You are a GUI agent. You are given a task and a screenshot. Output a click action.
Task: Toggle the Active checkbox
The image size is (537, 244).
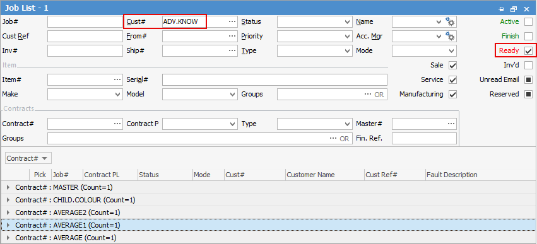[x=528, y=22]
